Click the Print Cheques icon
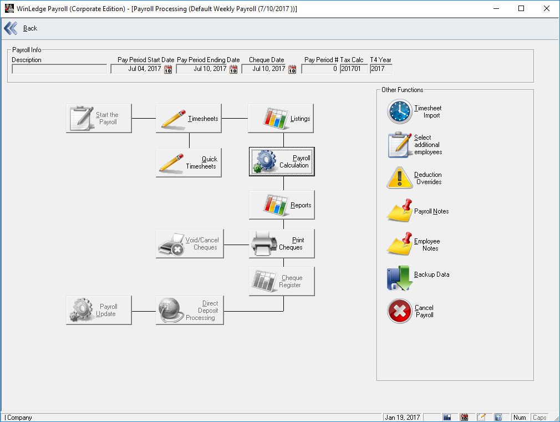The height and width of the screenshot is (422, 560). click(281, 243)
